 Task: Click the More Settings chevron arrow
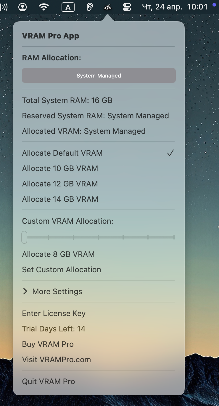[x=25, y=291]
